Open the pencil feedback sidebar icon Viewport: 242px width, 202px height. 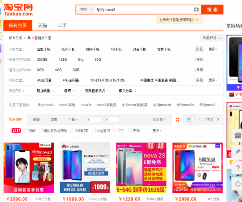pos(238,151)
